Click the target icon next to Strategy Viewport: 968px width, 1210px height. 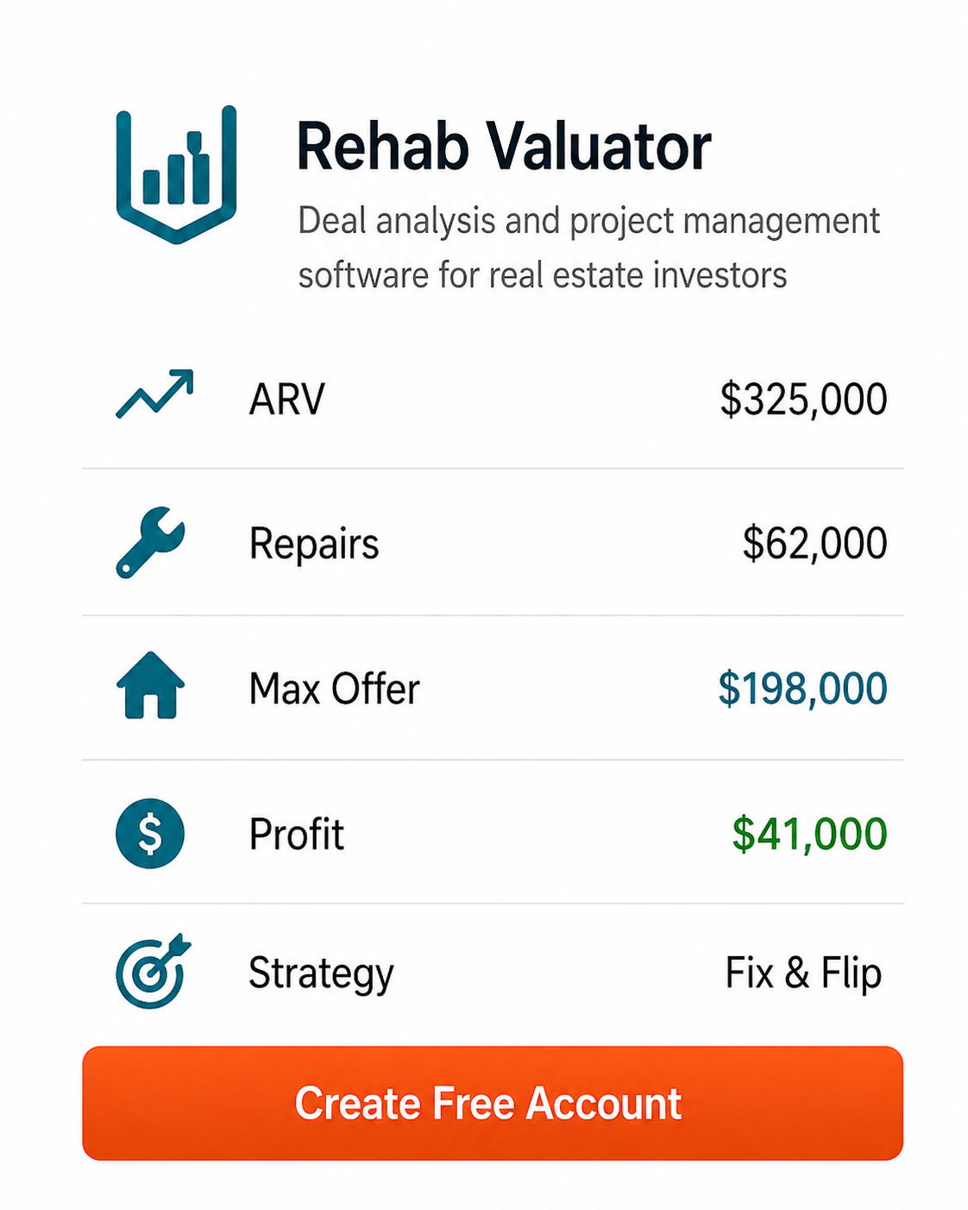pyautogui.click(x=152, y=974)
